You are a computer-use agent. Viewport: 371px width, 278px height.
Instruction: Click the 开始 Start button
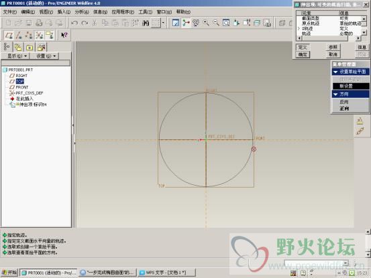[9, 273]
